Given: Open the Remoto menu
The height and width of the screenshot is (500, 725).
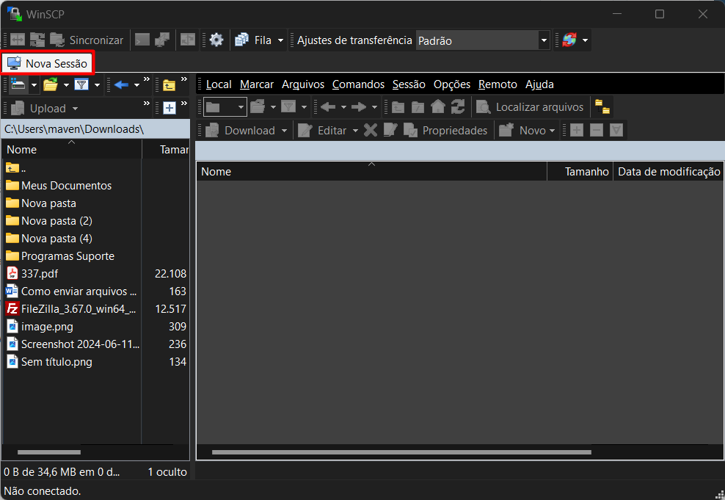Looking at the screenshot, I should (x=498, y=84).
